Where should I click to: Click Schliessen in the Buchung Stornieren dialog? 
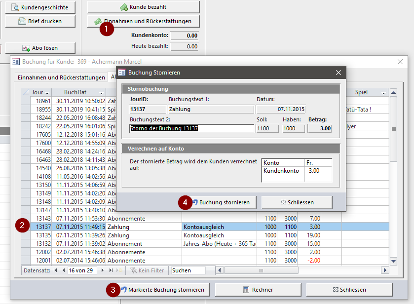[297, 202]
